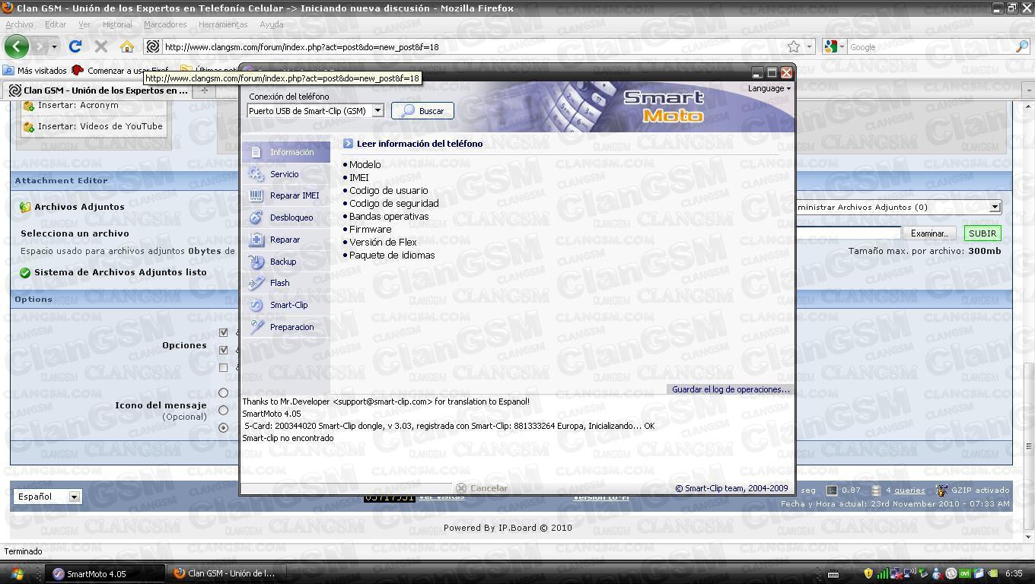This screenshot has width=1035, height=584.
Task: Toggle the third unchecked Opciones checkbox
Action: pos(223,367)
